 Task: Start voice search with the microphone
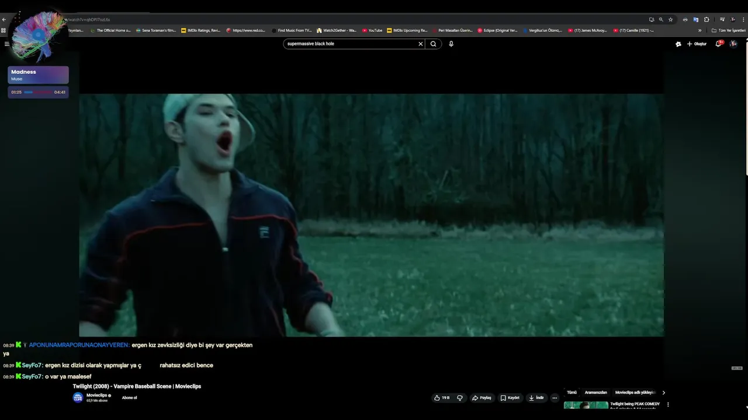[451, 44]
